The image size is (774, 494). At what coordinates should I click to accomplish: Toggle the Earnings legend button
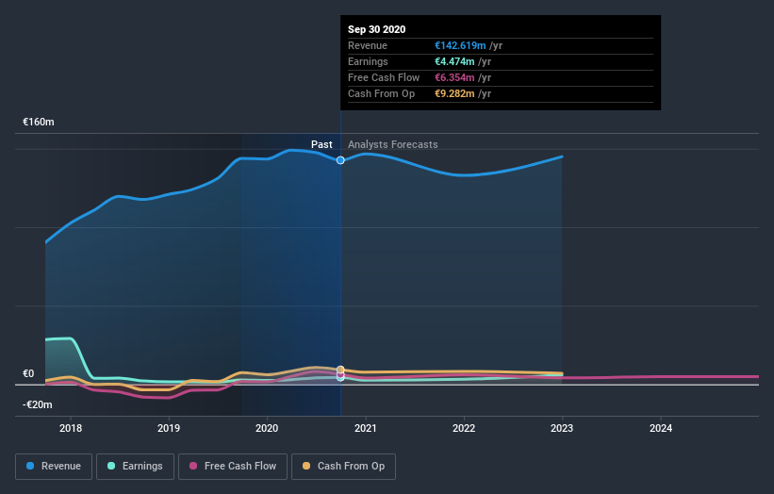tap(135, 467)
